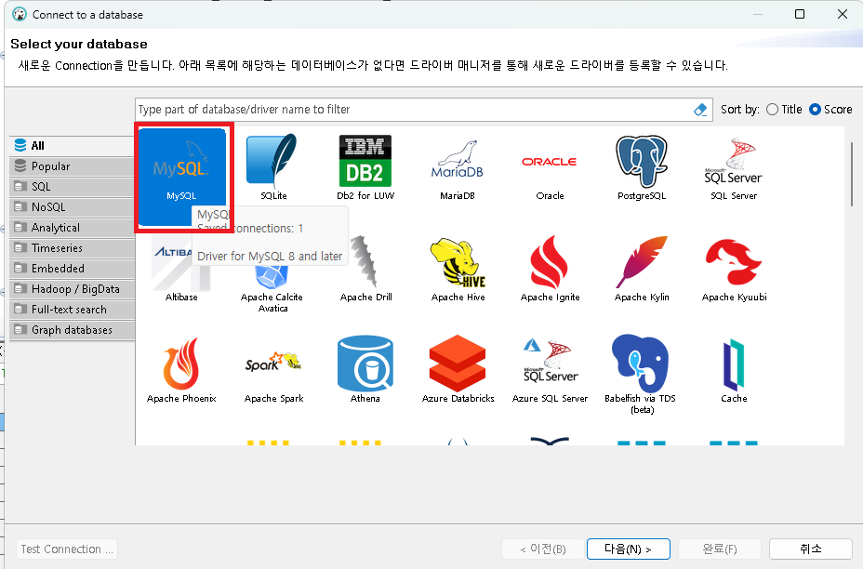This screenshot has height=569, width=863.
Task: Open the Analytical category
Action: tap(73, 227)
